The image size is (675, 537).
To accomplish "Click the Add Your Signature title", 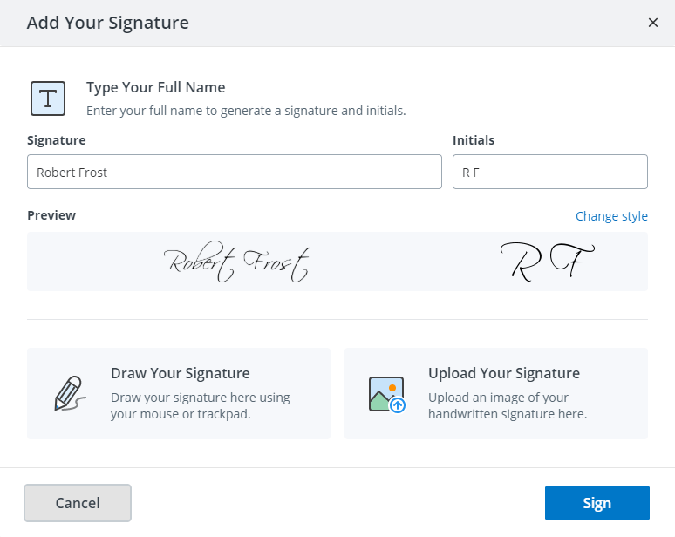I will 108,23.
